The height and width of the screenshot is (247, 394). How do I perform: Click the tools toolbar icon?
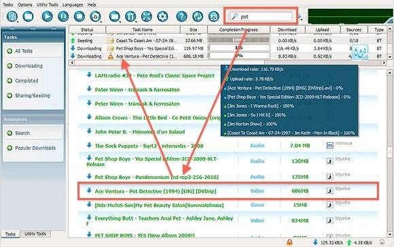pos(130,16)
